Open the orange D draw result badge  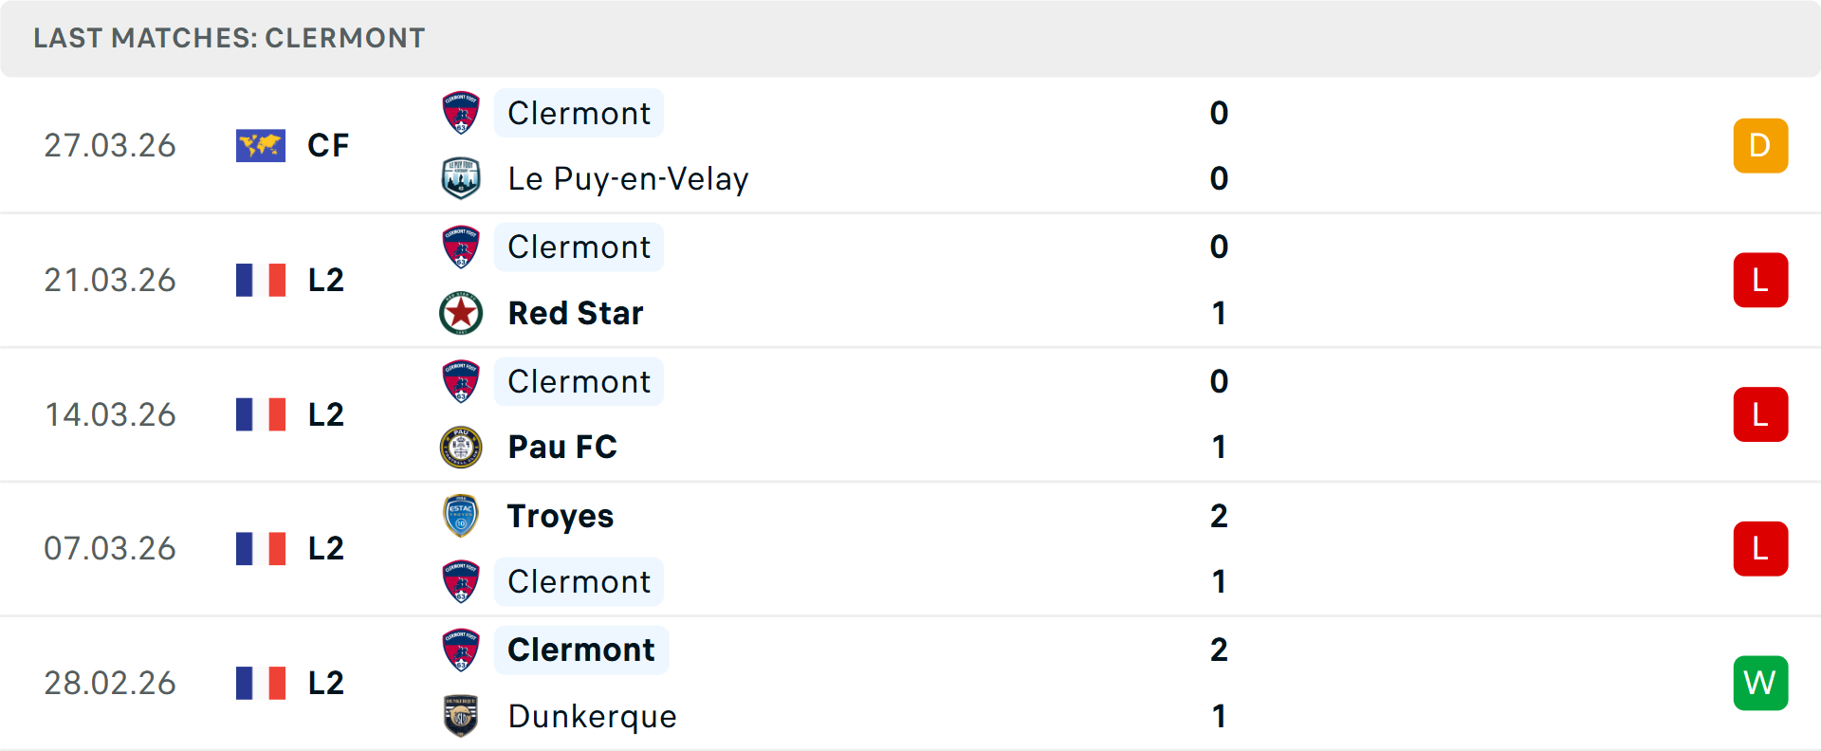pos(1760,146)
